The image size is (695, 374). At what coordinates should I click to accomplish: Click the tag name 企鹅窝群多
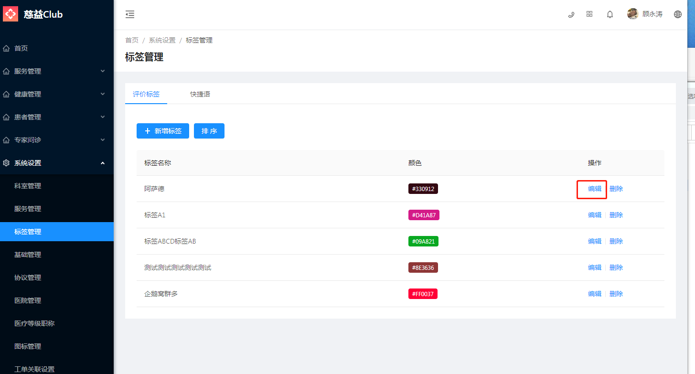coord(161,294)
